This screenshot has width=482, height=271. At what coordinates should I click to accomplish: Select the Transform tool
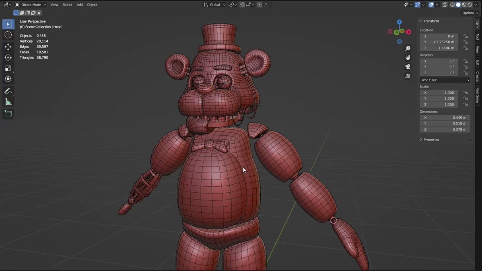click(8, 79)
